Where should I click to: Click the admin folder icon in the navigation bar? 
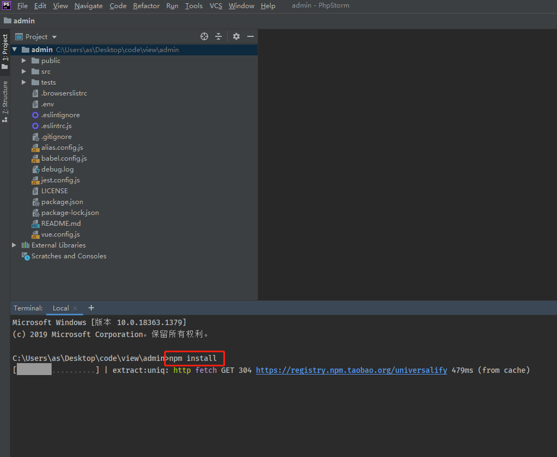point(8,21)
